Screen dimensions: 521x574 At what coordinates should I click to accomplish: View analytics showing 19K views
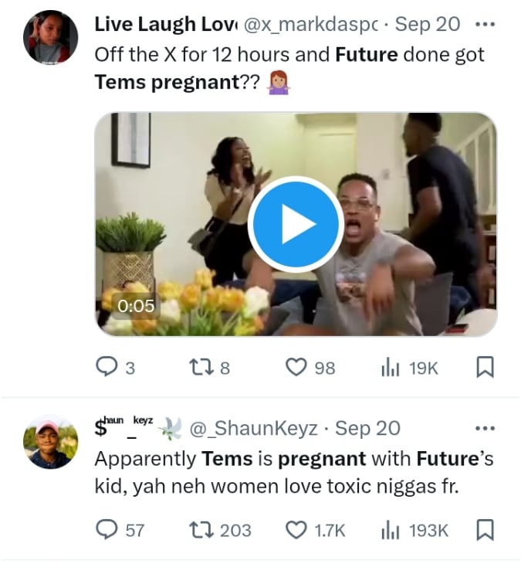tap(391, 368)
